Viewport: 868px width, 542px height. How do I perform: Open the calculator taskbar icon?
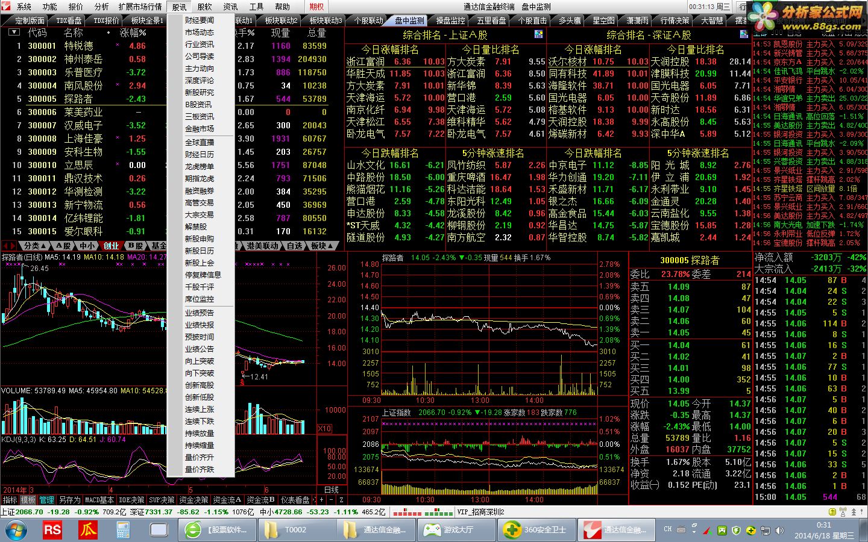click(x=124, y=530)
